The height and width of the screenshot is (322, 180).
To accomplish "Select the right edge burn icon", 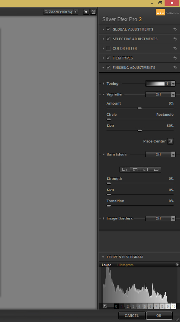I will point(146,170).
